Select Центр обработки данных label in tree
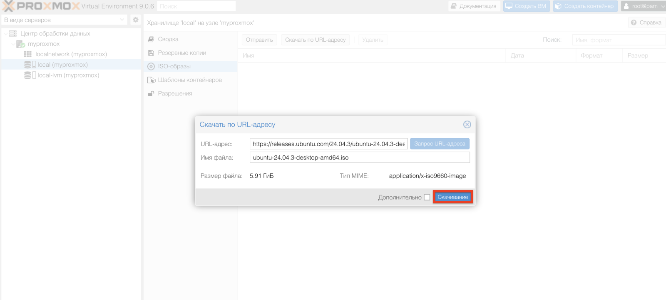This screenshot has height=300, width=666. coord(55,33)
